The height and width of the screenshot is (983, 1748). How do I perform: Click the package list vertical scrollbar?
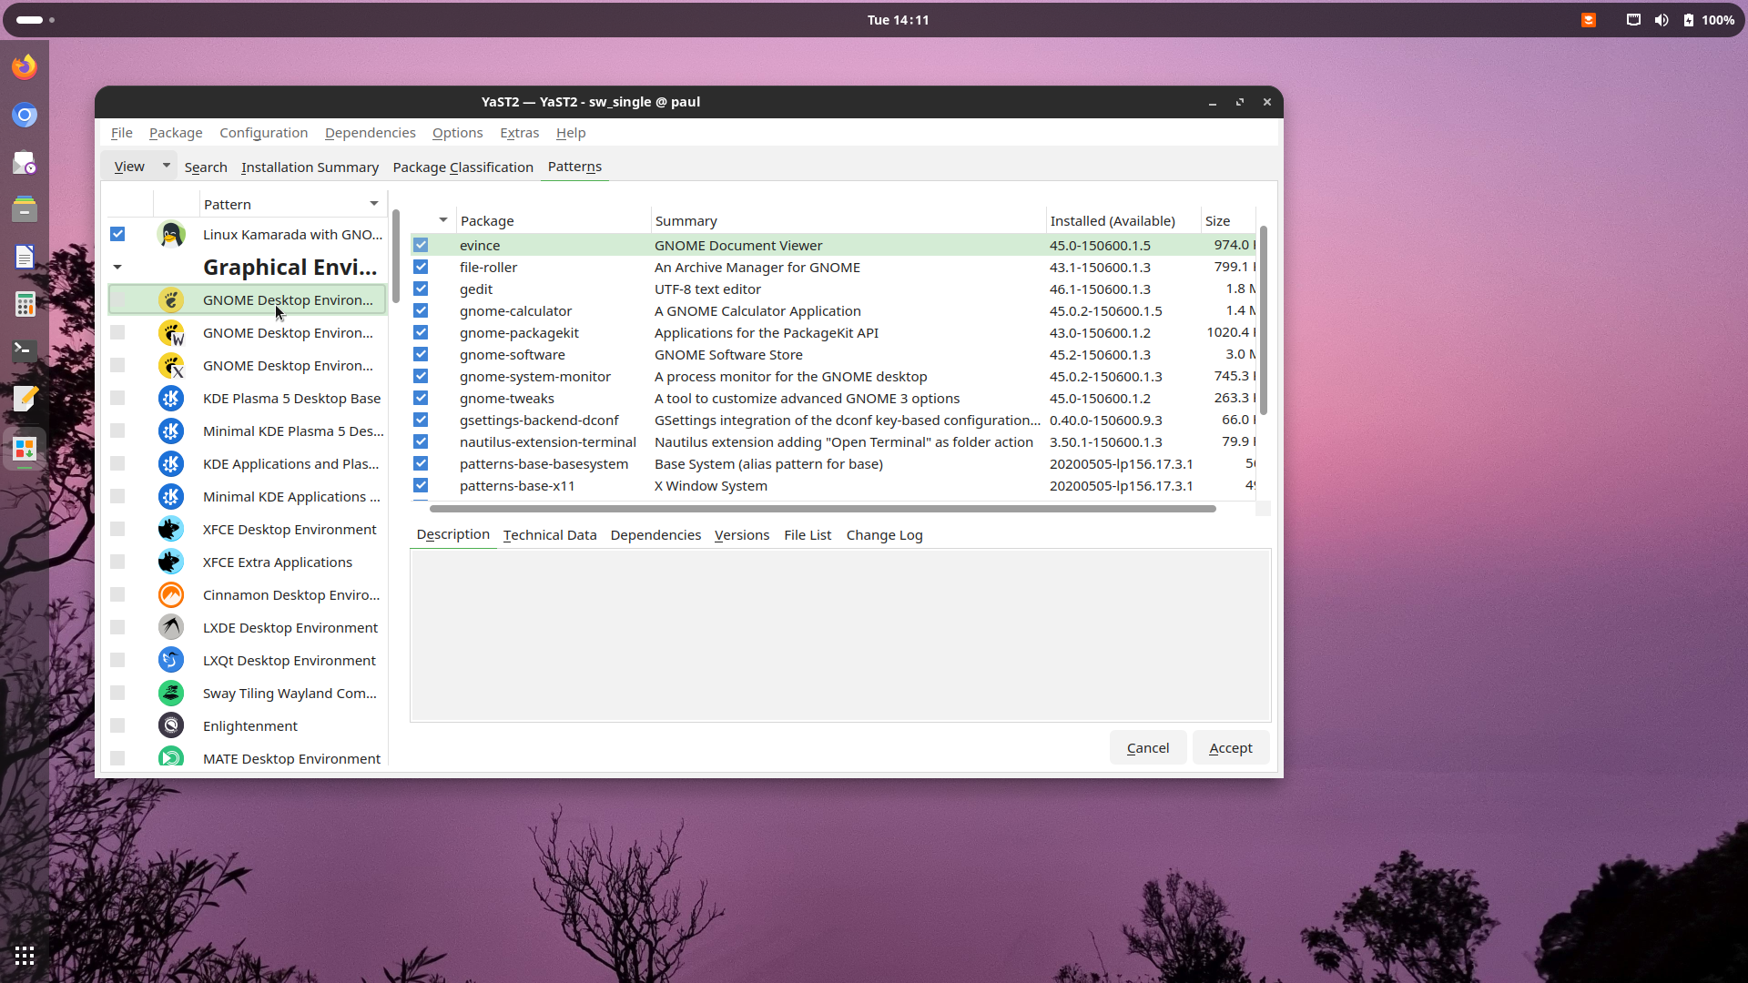point(1263,321)
